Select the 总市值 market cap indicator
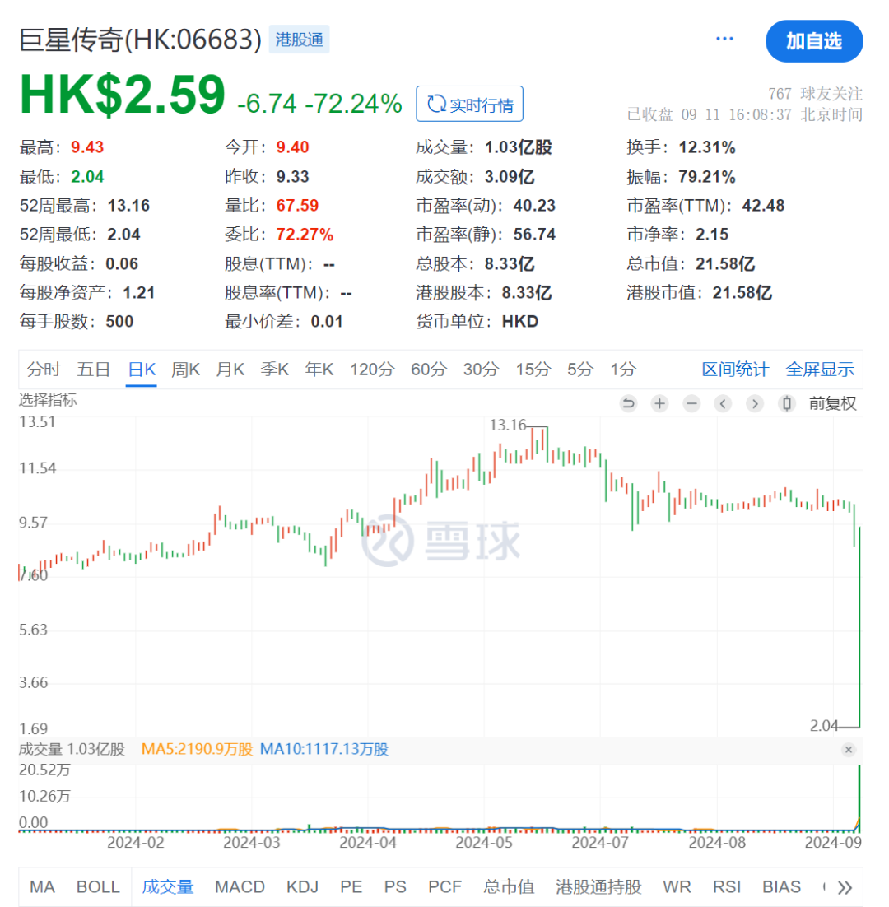The height and width of the screenshot is (907, 889). [x=509, y=886]
